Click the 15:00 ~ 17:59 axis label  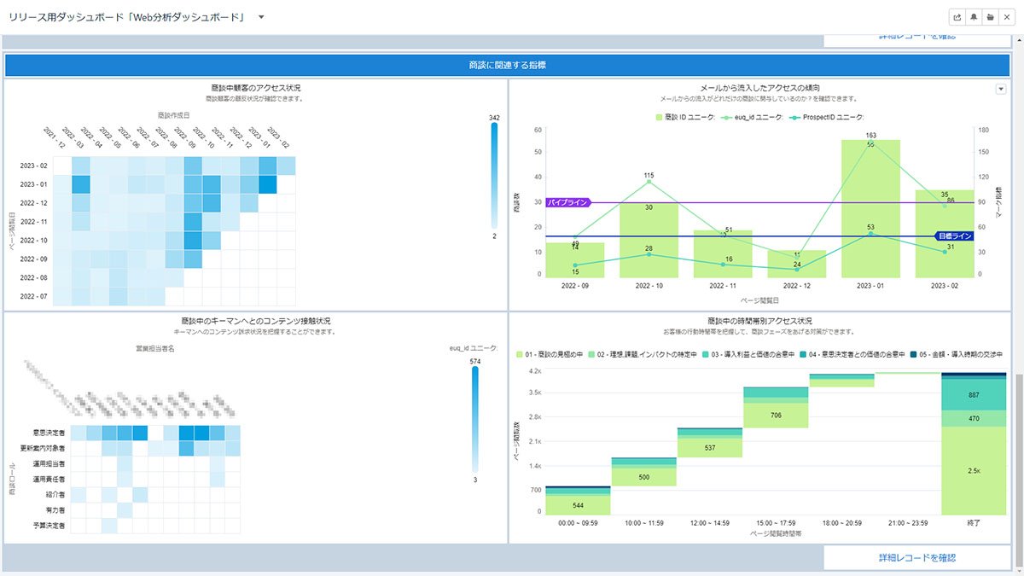coord(777,521)
